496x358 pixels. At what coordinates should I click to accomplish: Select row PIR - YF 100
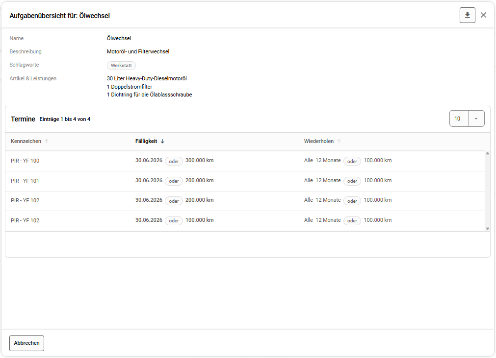(x=25, y=161)
